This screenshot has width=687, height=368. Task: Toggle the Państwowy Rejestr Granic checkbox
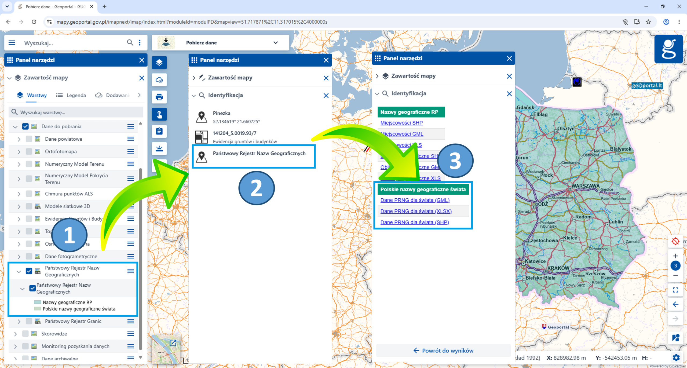click(x=29, y=321)
